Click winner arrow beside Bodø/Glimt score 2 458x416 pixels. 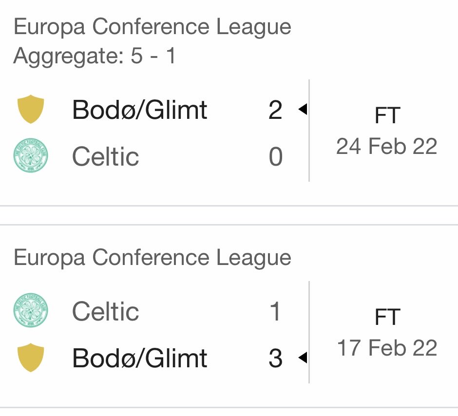[303, 109]
